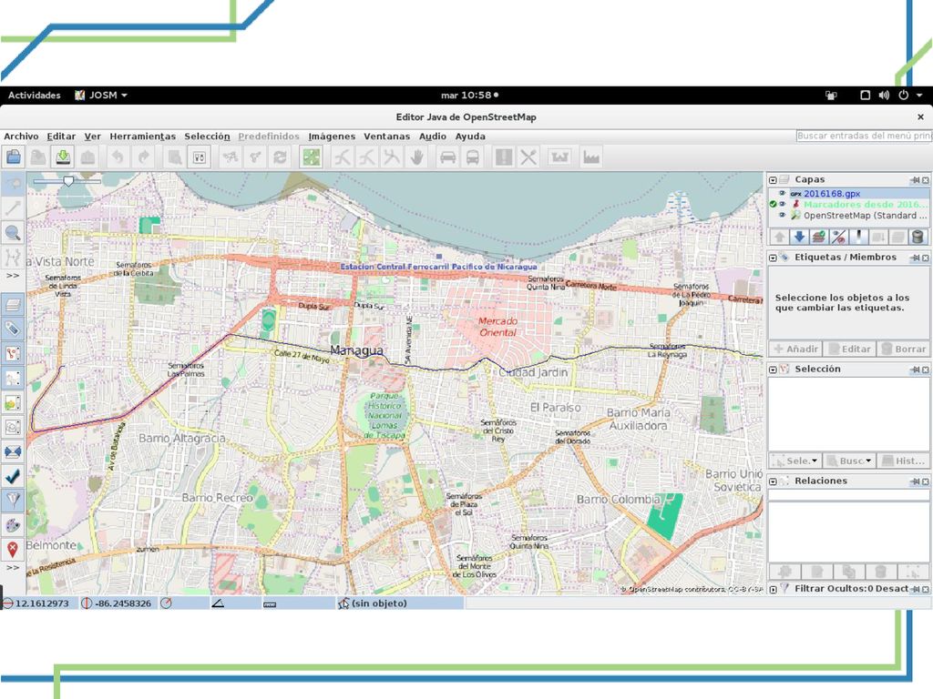The width and height of the screenshot is (933, 699).
Task: Select the lasso Select tool
Action: point(13,183)
